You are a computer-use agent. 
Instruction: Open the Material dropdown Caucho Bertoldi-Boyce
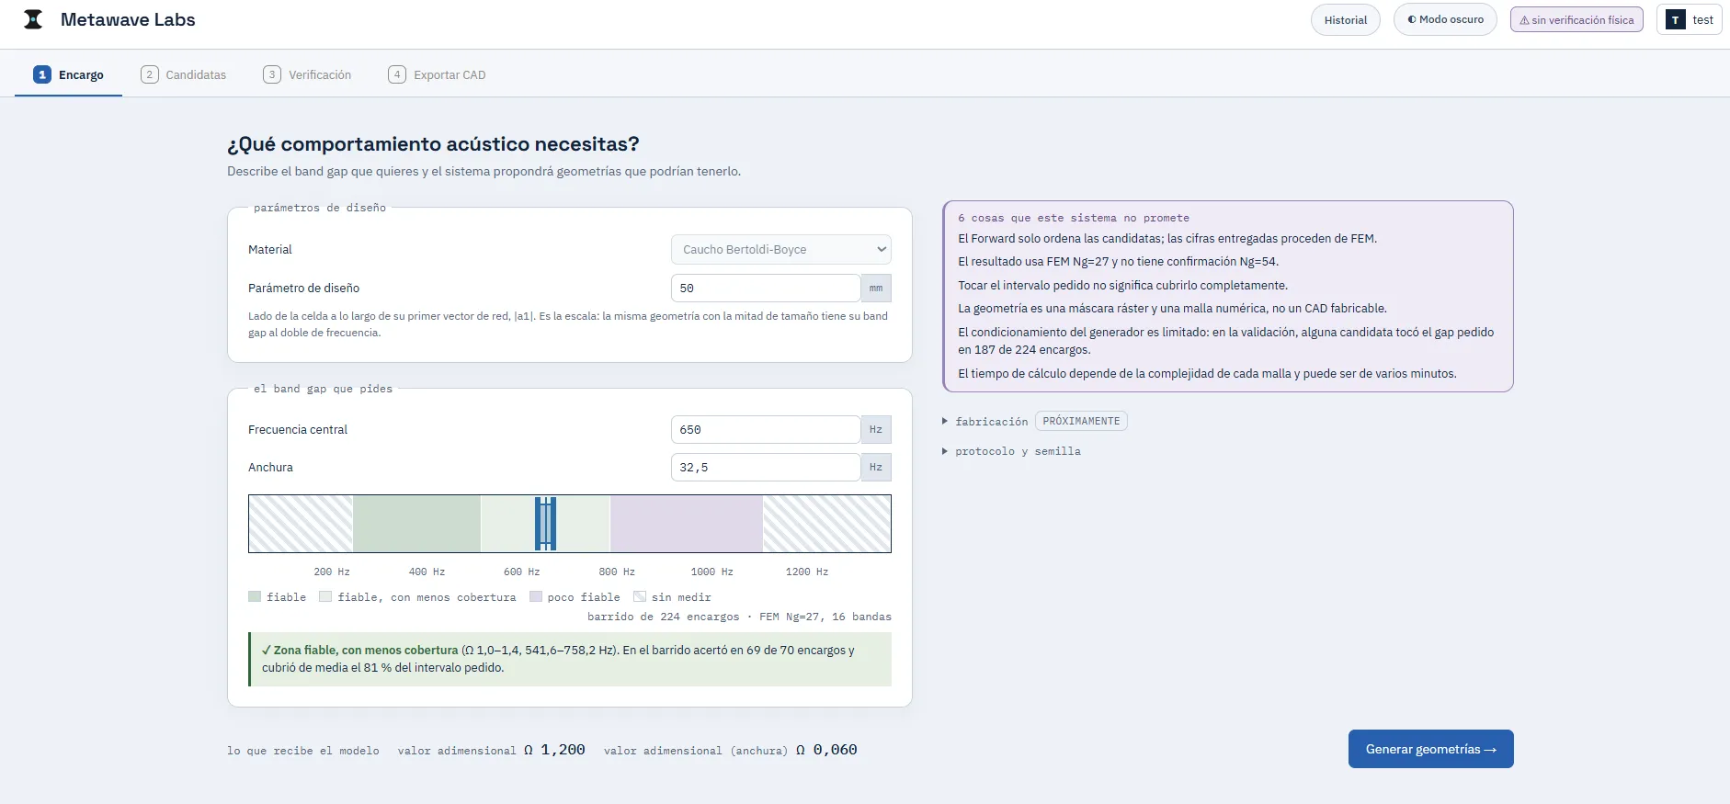coord(780,249)
